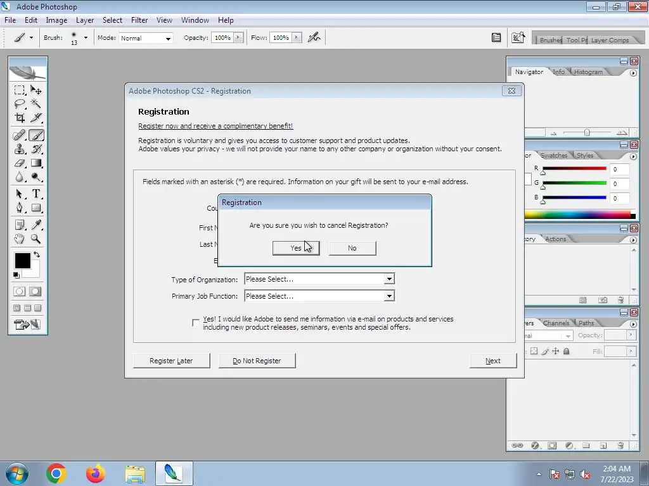649x486 pixels.
Task: Switch to the Histogram tab
Action: (x=588, y=72)
